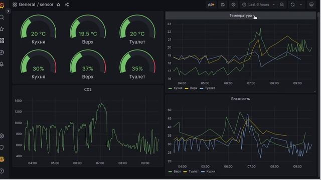This screenshot has width=321, height=180.
Task: Click the dashboard grid icon before General
Action: coord(15,4)
